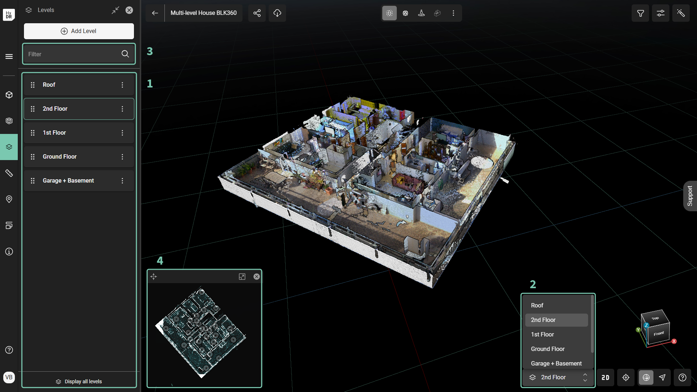
Task: Open the info panel in left sidebar
Action: pos(9,252)
